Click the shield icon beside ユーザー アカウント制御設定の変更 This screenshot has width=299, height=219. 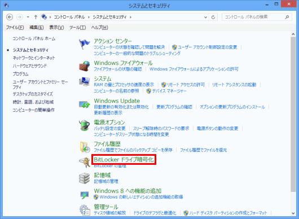pyautogui.click(x=174, y=47)
